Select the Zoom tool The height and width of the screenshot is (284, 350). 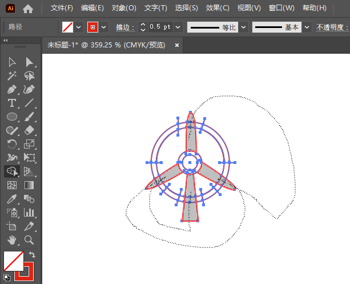pos(29,240)
